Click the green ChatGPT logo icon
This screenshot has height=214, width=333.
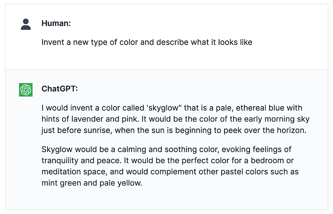(x=26, y=90)
